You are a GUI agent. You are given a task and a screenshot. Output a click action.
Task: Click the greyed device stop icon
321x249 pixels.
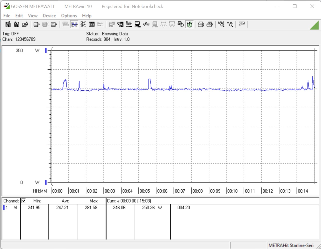(45, 24)
